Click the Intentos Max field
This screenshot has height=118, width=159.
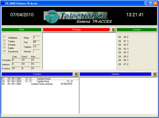point(36,64)
